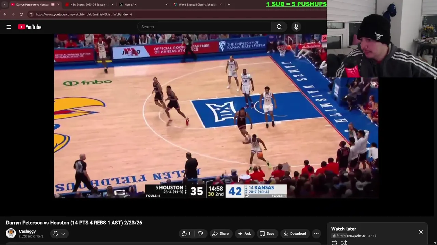Save the video to a playlist
Image resolution: width=437 pixels, height=245 pixels.
click(x=267, y=233)
